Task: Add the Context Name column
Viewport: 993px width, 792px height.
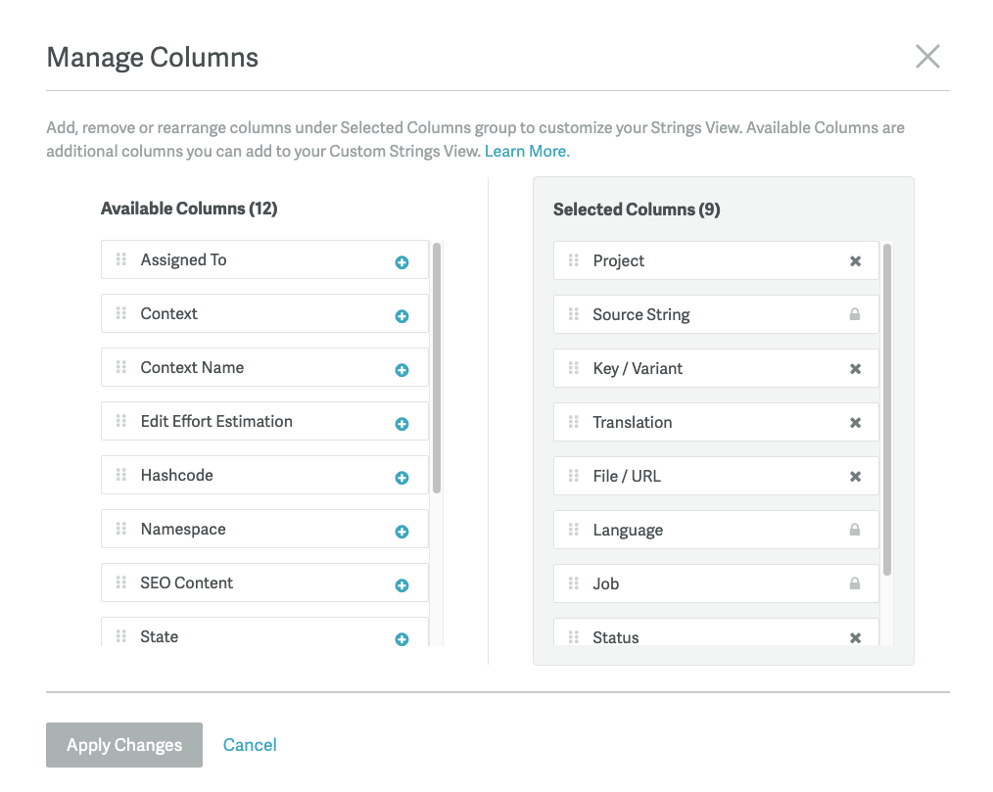Action: coord(401,367)
